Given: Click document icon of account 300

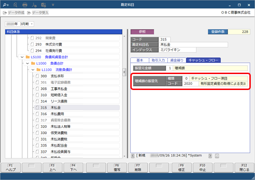Looking at the screenshot, I should (37, 76).
